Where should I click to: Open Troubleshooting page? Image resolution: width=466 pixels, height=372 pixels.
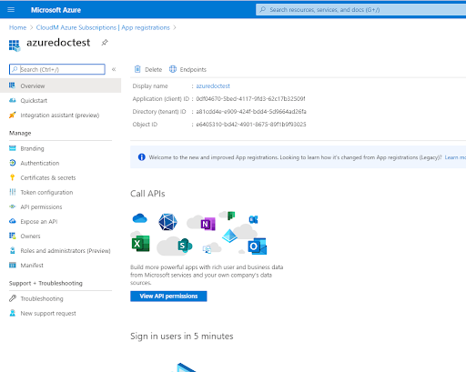pos(42,298)
